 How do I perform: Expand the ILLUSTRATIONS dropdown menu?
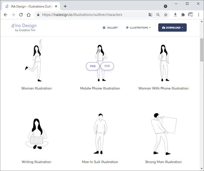pos(138,28)
